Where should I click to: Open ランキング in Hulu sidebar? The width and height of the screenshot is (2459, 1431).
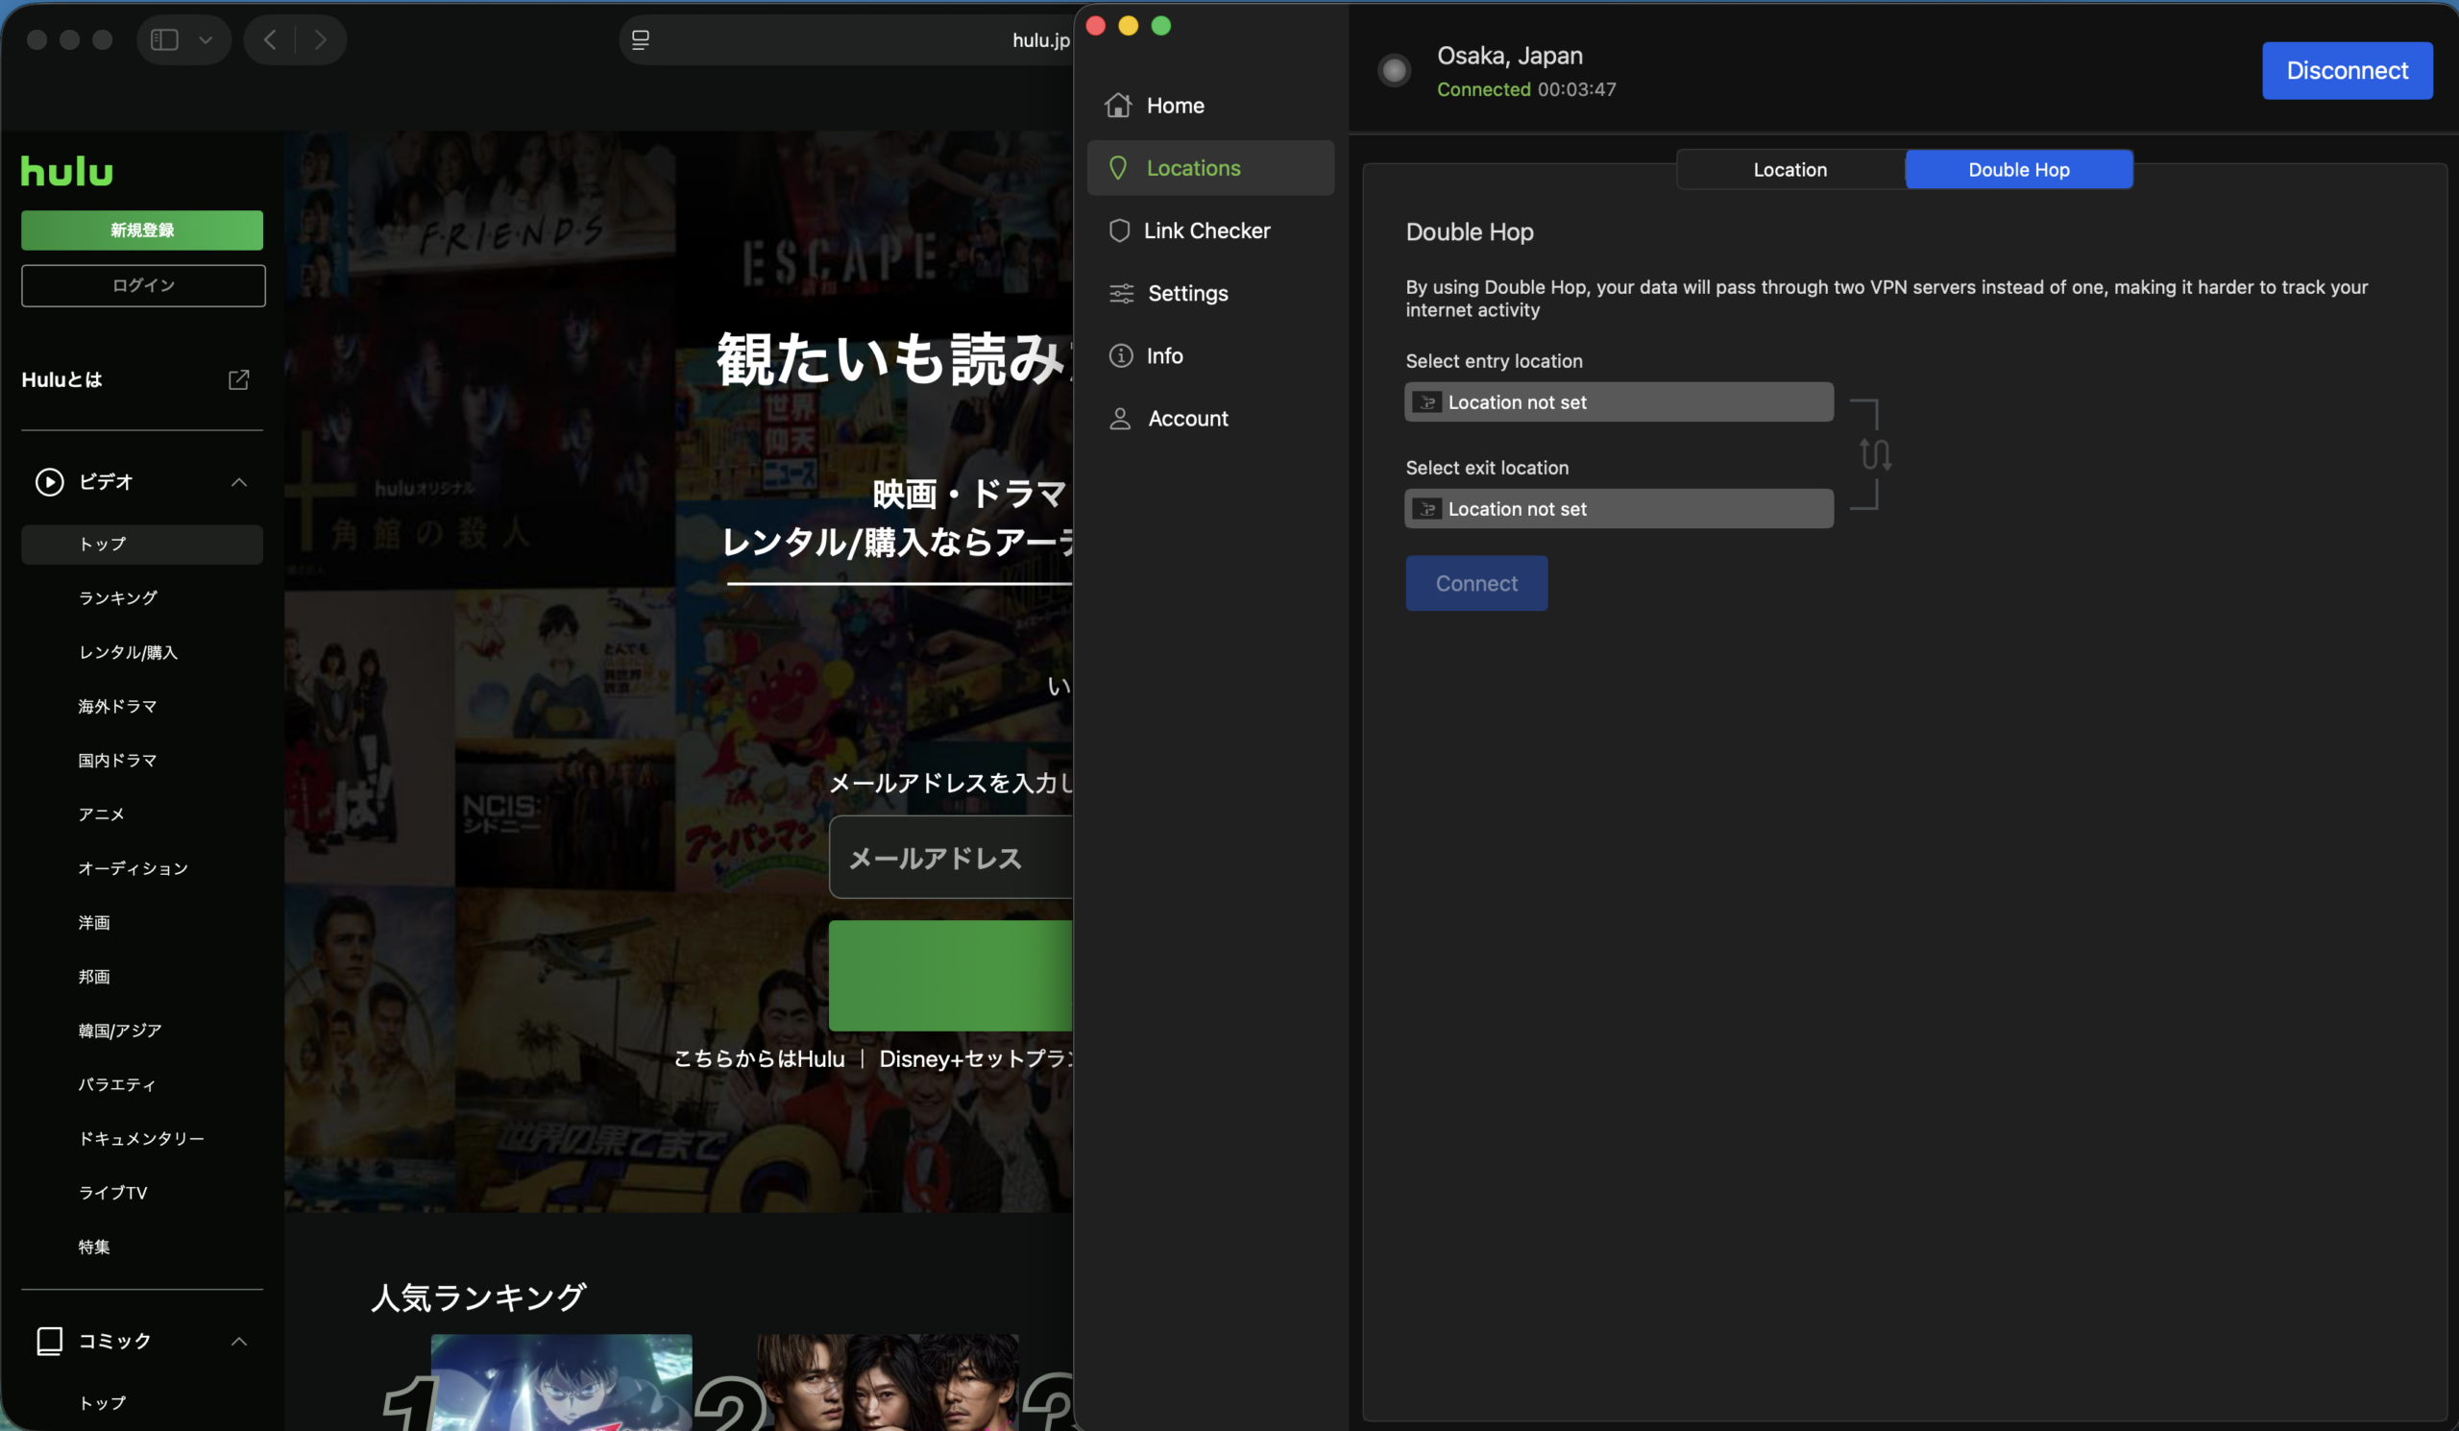pyautogui.click(x=118, y=598)
